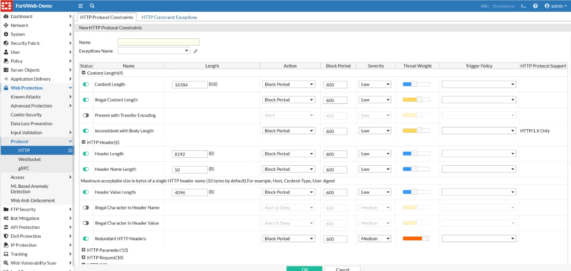Expand the HTTP Parameter(10) group

[x=84, y=250]
